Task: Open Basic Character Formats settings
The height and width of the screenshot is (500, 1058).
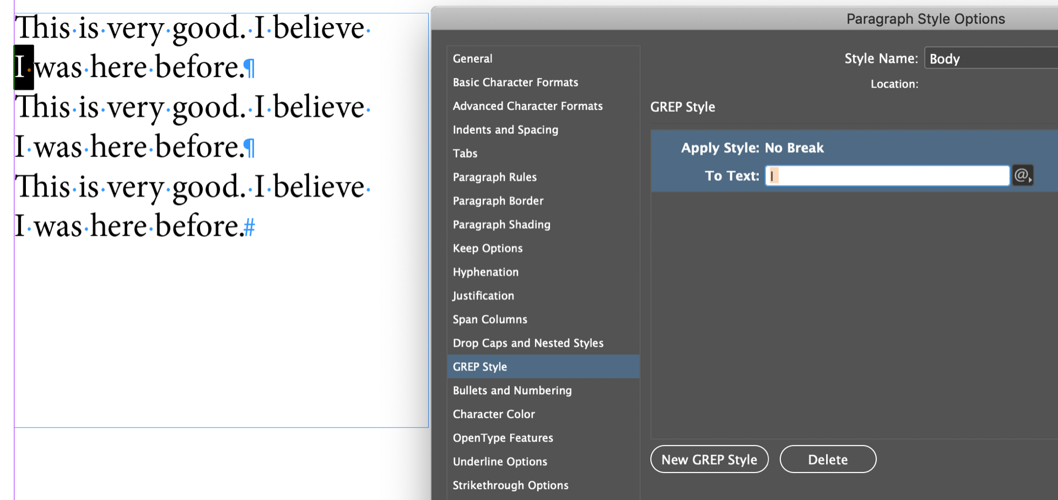Action: (x=515, y=82)
